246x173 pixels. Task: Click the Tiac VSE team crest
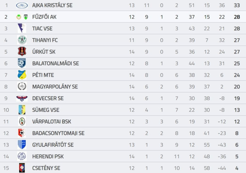coord(21,28)
